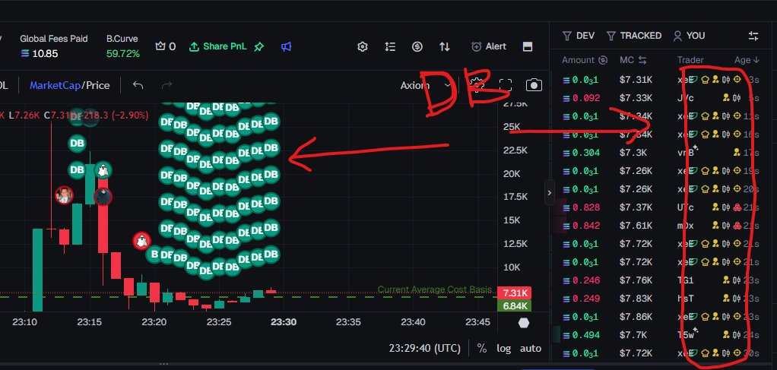Click the target icon in the $7.31K row
Image resolution: width=777 pixels, height=370 pixels.
point(737,80)
